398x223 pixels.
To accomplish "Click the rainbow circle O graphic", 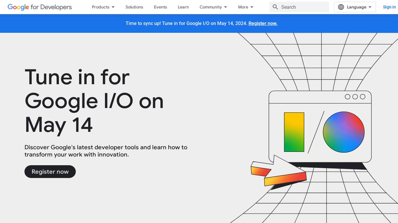I will click(344, 132).
